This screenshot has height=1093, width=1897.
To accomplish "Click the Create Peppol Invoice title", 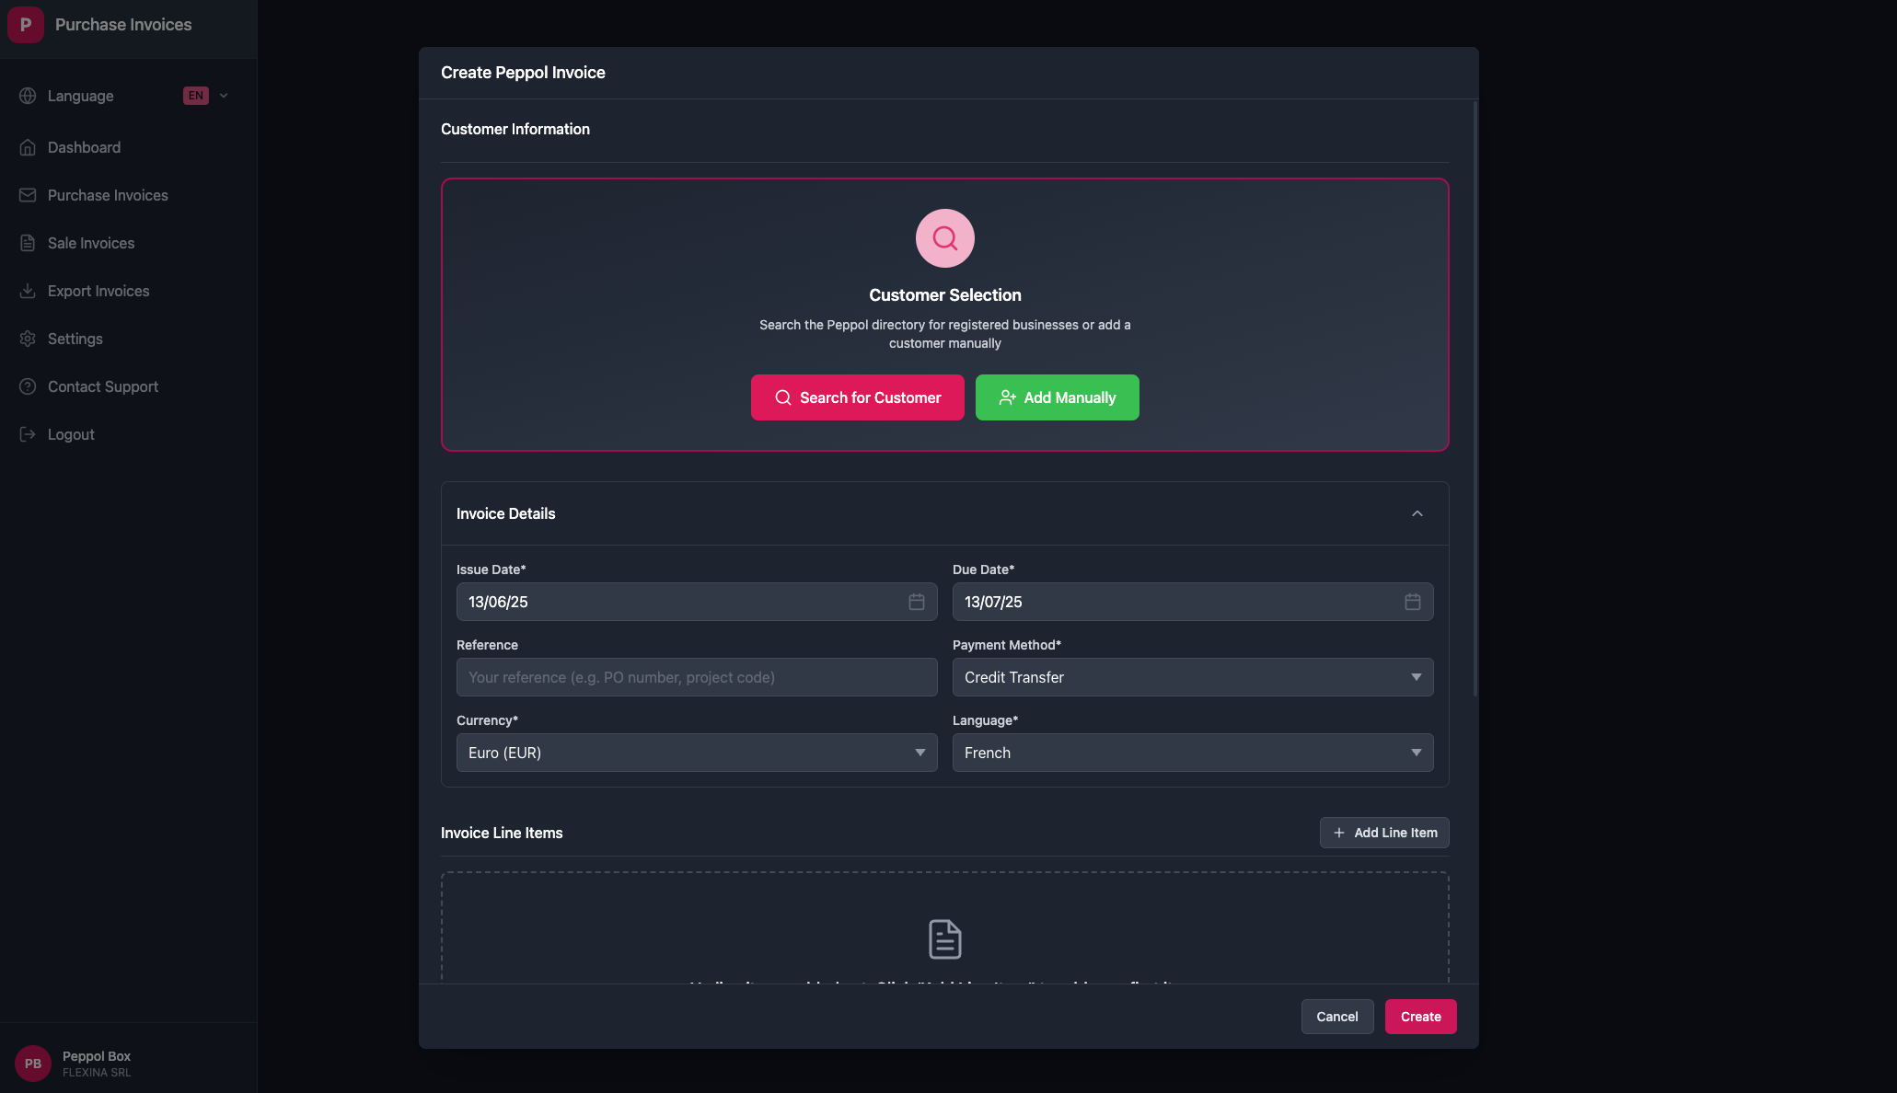I will click(523, 73).
